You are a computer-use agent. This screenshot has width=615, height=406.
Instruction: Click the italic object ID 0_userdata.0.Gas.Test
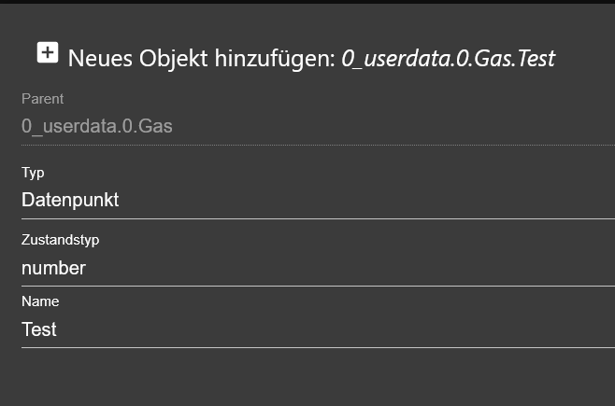point(449,59)
